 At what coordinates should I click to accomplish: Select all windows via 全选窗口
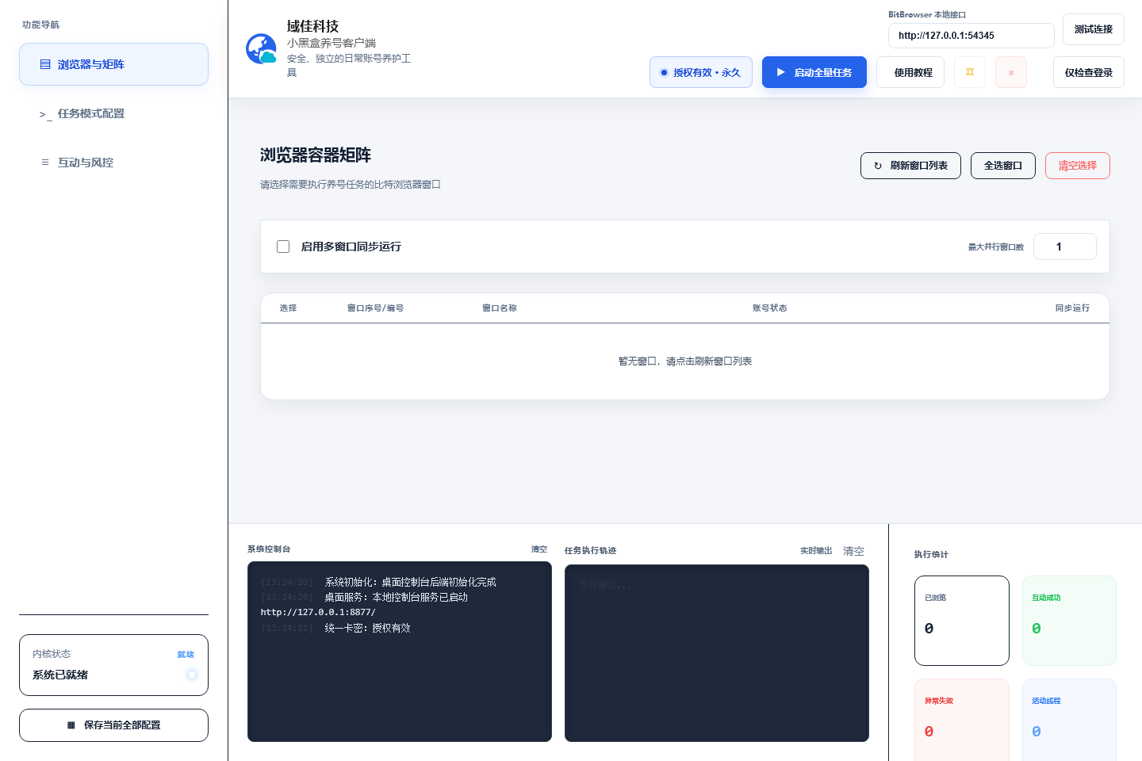click(x=1003, y=166)
